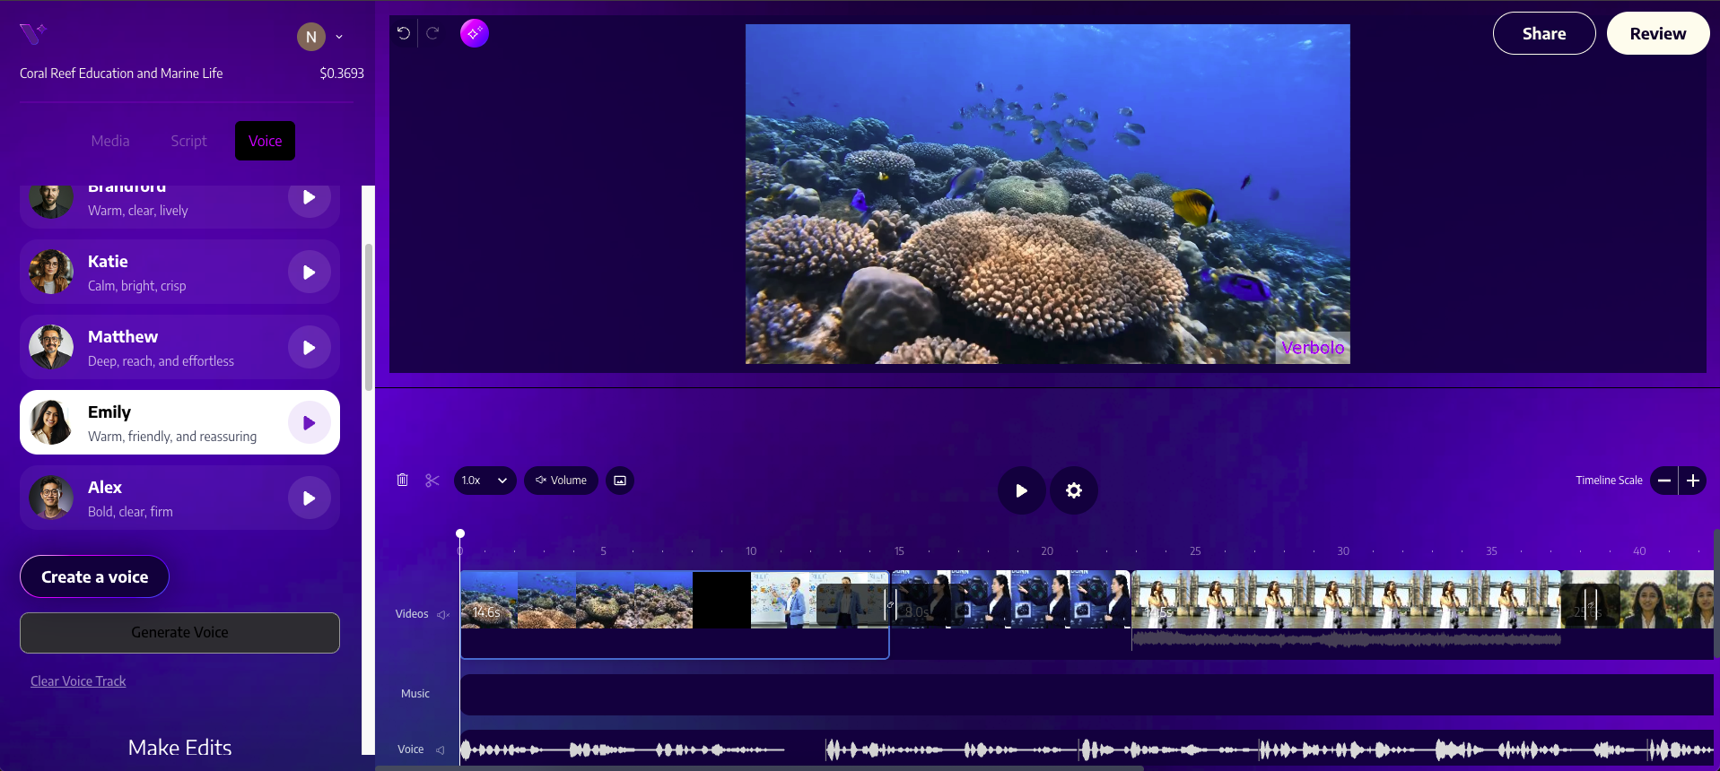Decrease timeline scale with minus
Screen dimensions: 1720x771
(1664, 481)
